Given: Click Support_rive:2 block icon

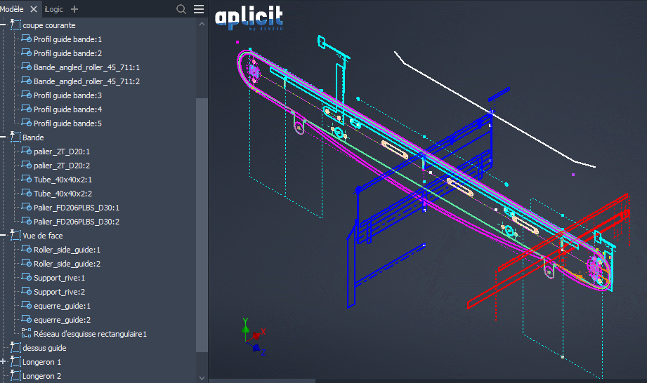Looking at the screenshot, I should pos(27,291).
